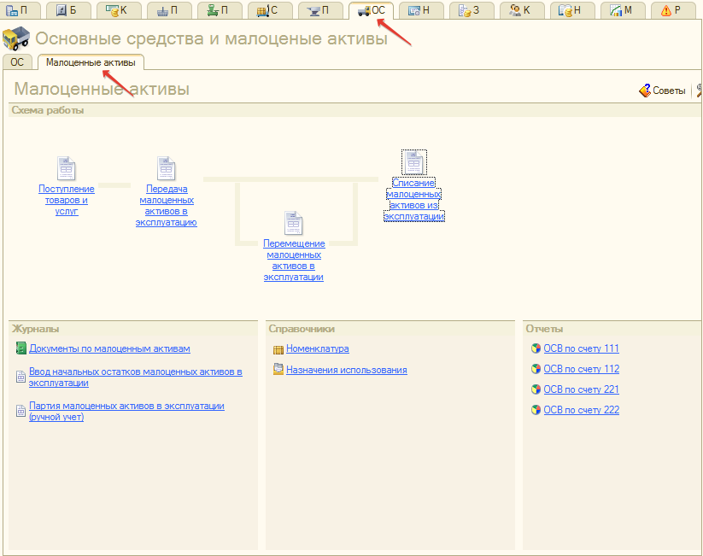
Task: Open the ОСВ по счету 112 report
Action: click(x=581, y=369)
